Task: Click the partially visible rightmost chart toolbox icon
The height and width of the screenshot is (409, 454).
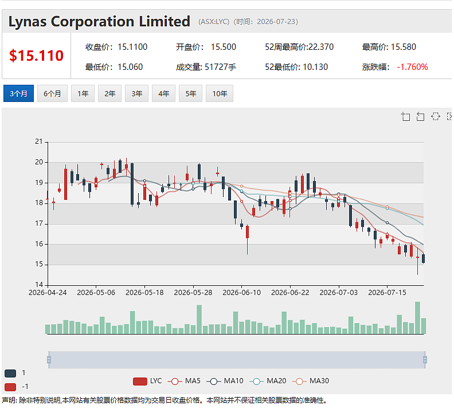Action: [449, 116]
